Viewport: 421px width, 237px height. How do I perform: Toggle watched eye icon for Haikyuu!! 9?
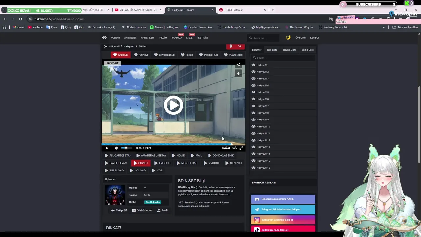click(x=253, y=119)
